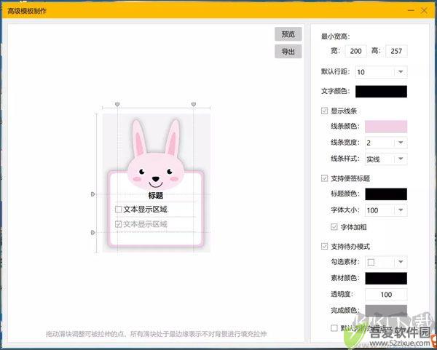Pick the 标题颜色 title color swatch

[x=386, y=194]
